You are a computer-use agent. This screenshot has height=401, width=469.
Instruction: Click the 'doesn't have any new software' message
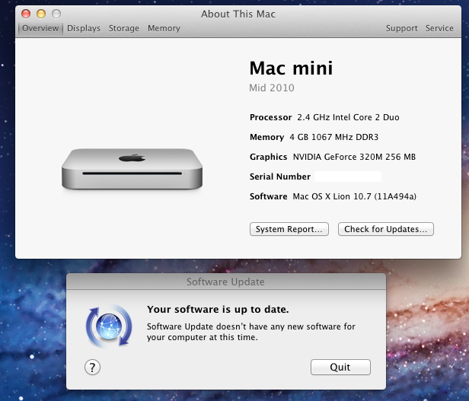(251, 332)
